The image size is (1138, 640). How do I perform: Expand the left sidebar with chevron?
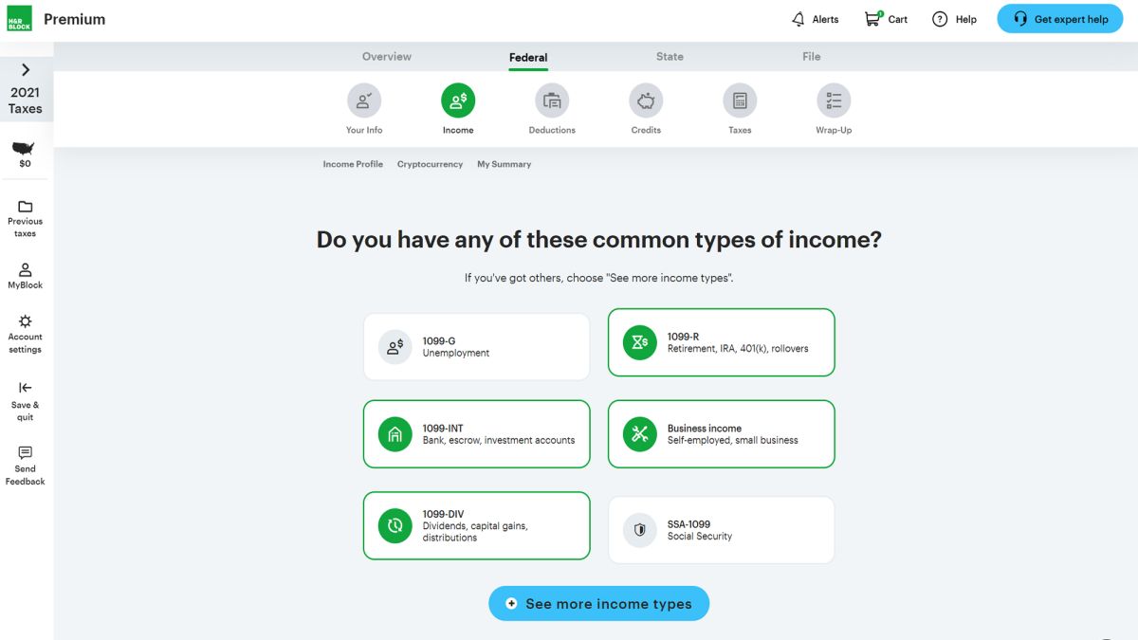26,69
